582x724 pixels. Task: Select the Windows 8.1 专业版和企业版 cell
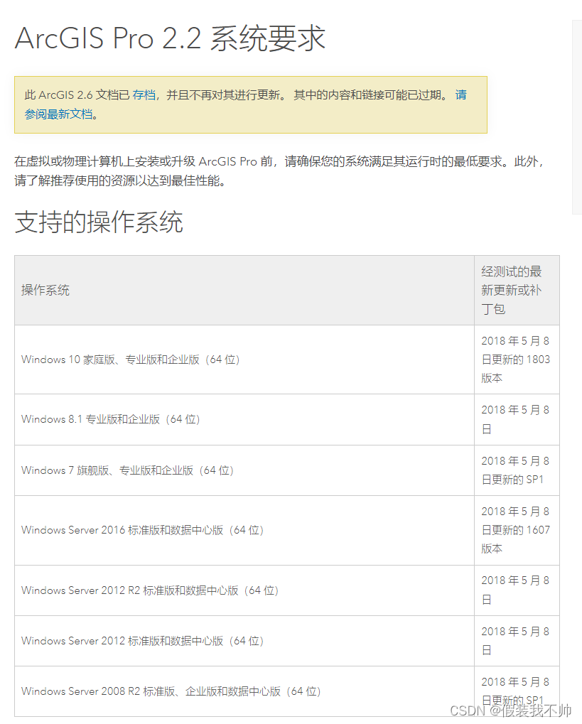[x=244, y=419]
